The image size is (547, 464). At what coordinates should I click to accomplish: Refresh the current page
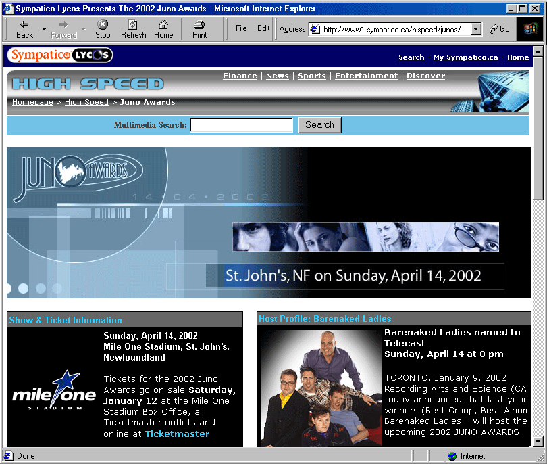(x=133, y=29)
